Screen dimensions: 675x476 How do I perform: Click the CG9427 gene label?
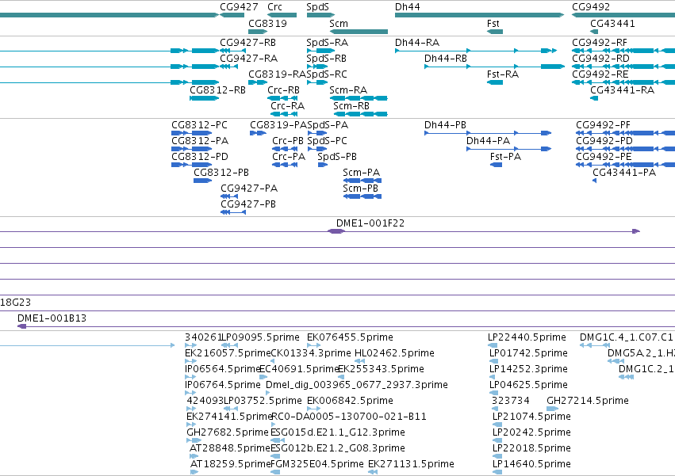pos(239,7)
